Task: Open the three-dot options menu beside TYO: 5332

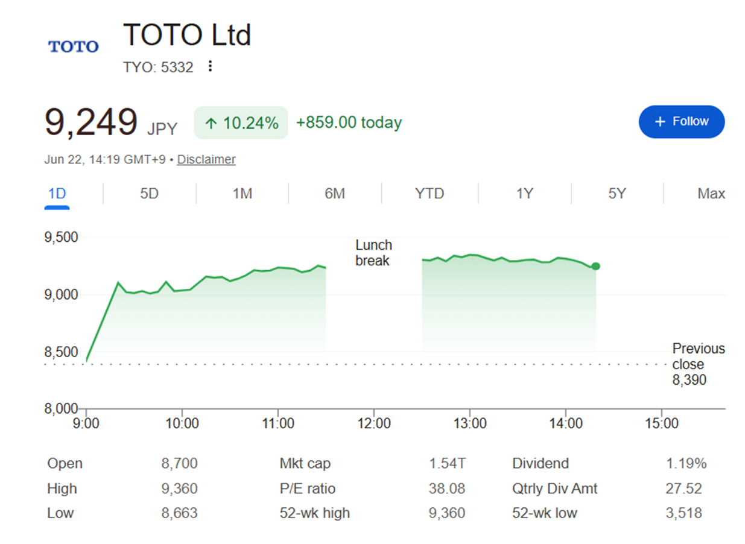Action: pos(210,66)
